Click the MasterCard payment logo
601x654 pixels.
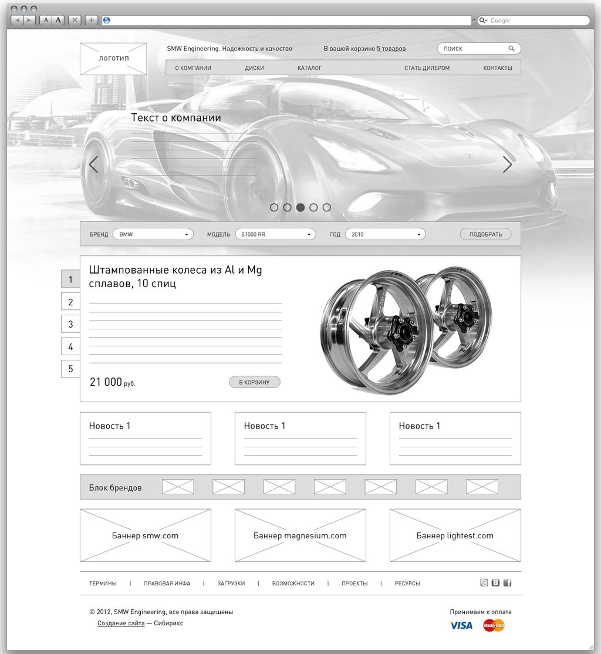click(x=494, y=625)
